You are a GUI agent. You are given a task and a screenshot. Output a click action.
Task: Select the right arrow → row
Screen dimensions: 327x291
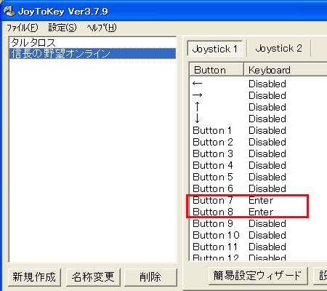(x=258, y=95)
